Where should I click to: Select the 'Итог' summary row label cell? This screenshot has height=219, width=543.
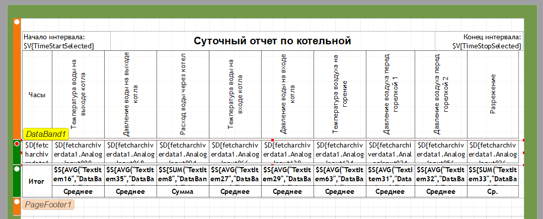pos(37,181)
